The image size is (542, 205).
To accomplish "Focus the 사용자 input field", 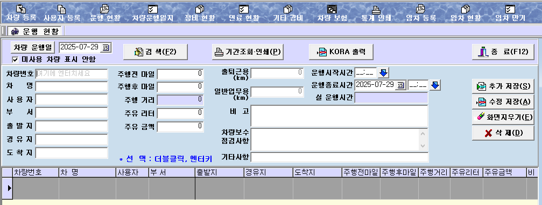I will 72,100.
